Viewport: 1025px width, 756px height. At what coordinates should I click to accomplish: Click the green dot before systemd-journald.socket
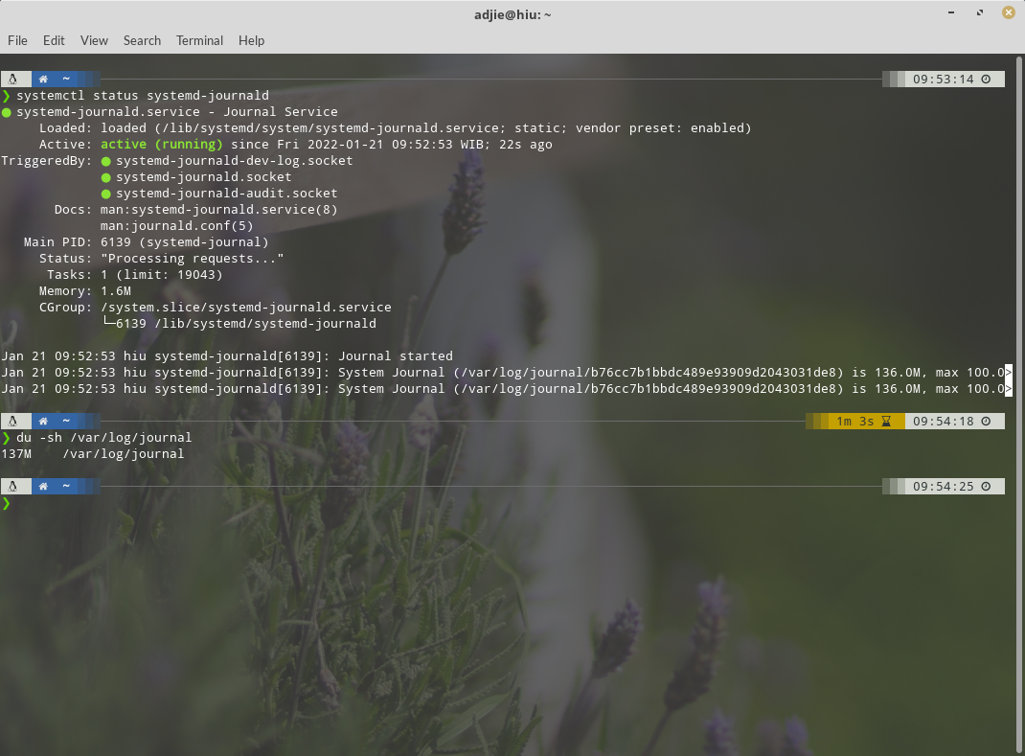click(x=106, y=177)
